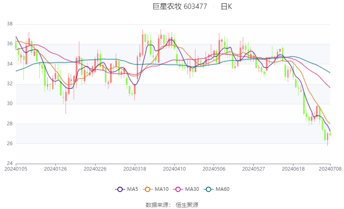Viewport: 344px width, 209px height.
Task: Select the 20240126 date axis label
Action: tap(55, 169)
